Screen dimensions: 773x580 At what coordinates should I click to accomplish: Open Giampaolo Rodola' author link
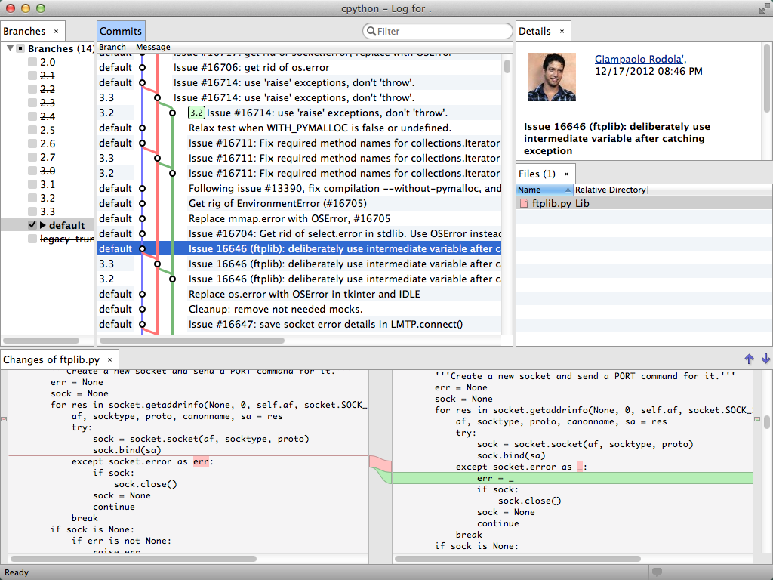[x=639, y=59]
